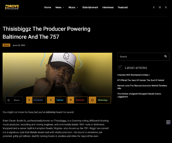The image size is (172, 143).
Task: Click the Prove Magazine logo
Action: pos(12,7)
